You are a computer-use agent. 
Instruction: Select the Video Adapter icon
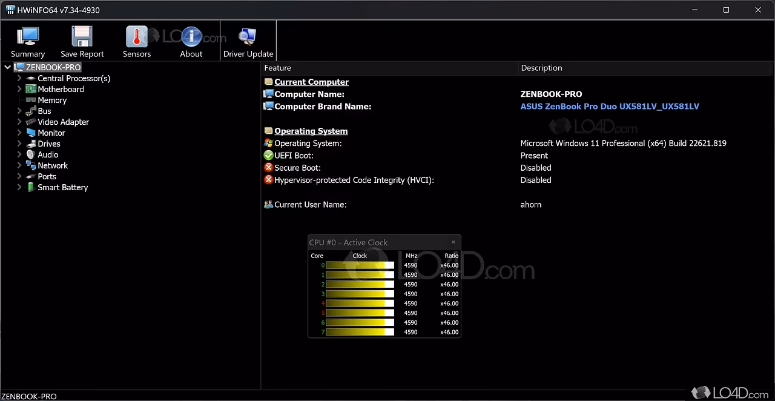tap(31, 122)
